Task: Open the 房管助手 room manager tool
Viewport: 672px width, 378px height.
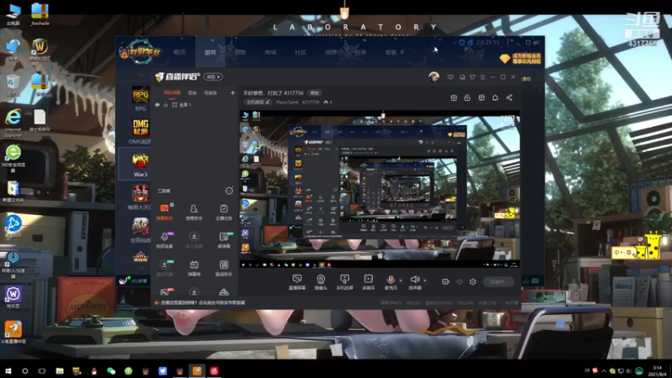Action: [x=194, y=212]
